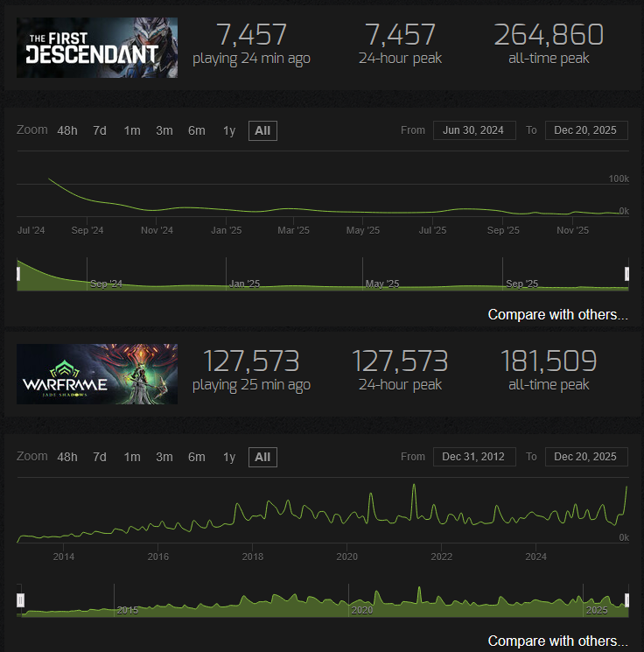Grab right navigator handle on First Descendant chart
Screen dimensions: 644x652
point(627,274)
